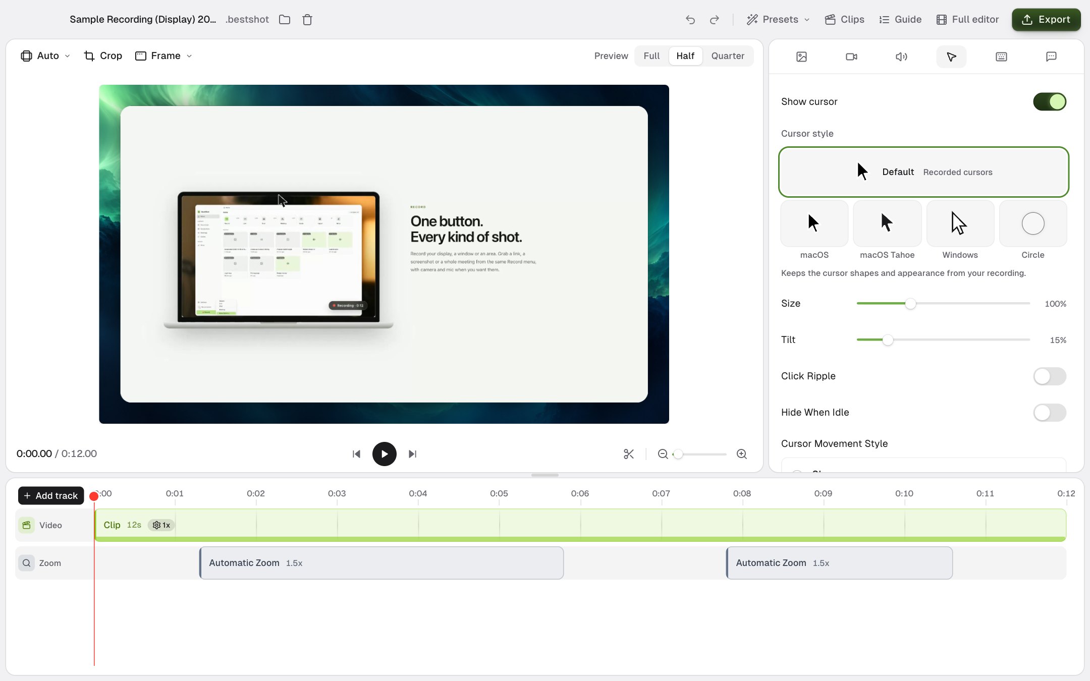The width and height of the screenshot is (1090, 681).
Task: Click the scissors split icon
Action: pos(628,454)
